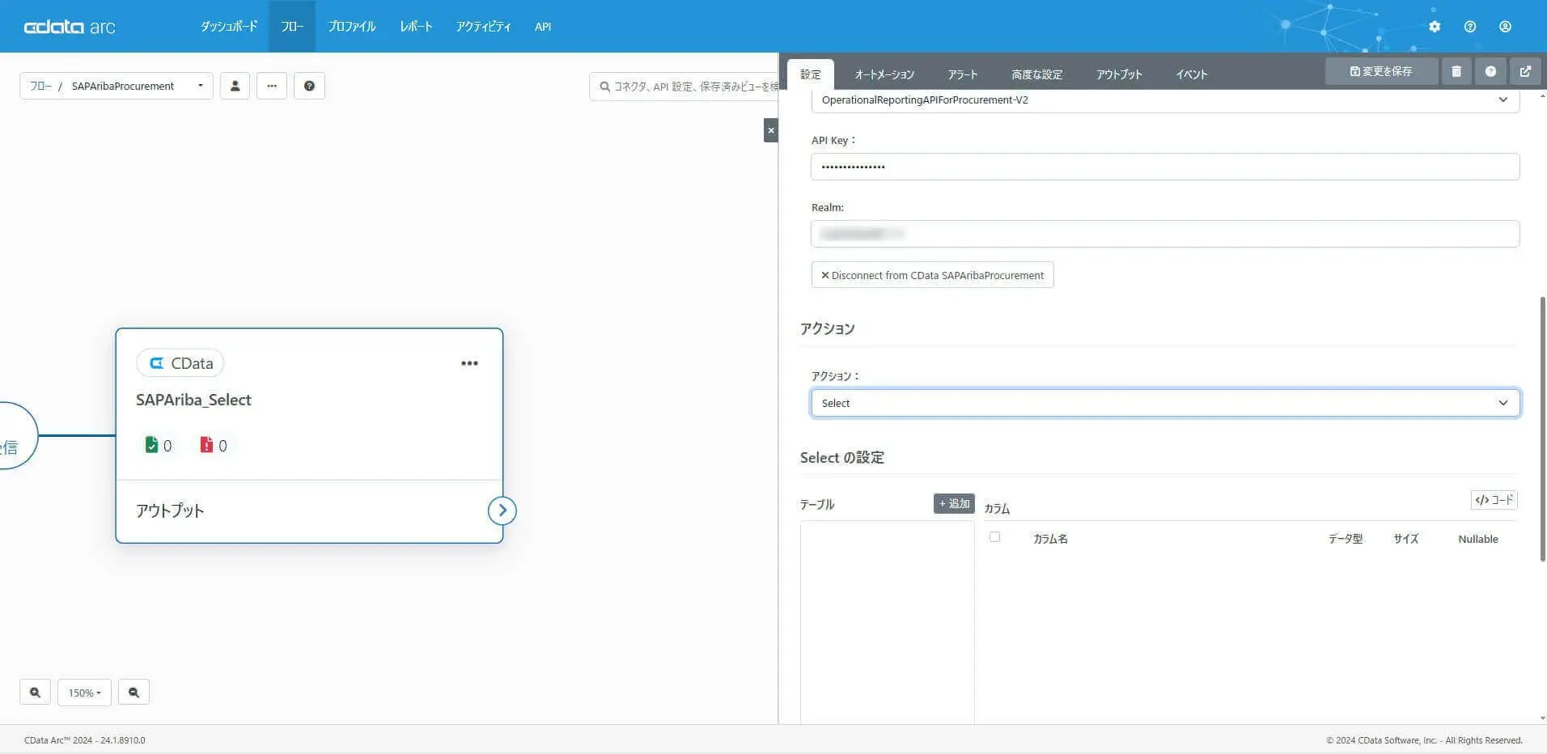Click the コード view button

[x=1494, y=500]
